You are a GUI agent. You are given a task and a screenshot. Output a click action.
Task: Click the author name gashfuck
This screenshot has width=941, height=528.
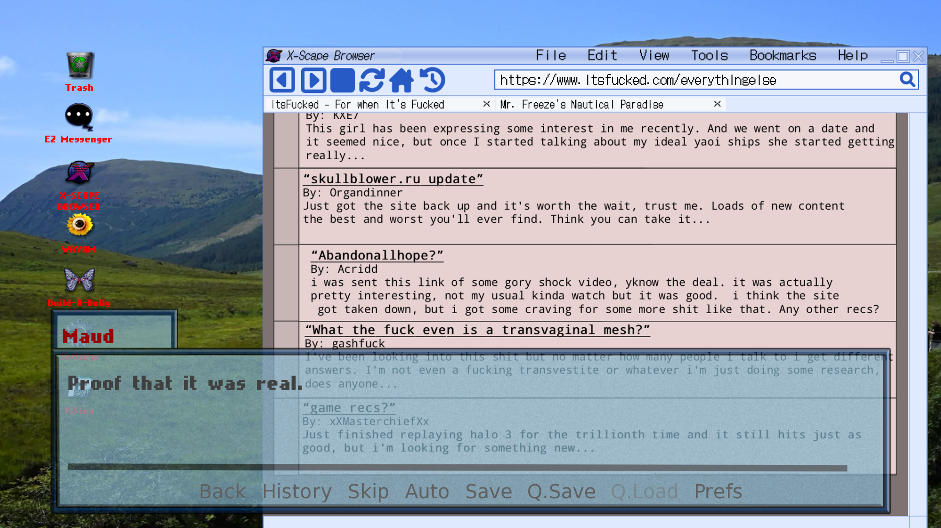tap(358, 343)
